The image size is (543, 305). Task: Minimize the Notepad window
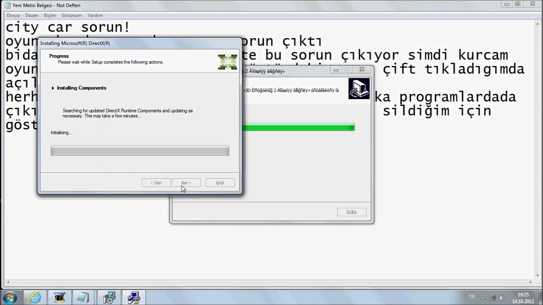(507, 4)
